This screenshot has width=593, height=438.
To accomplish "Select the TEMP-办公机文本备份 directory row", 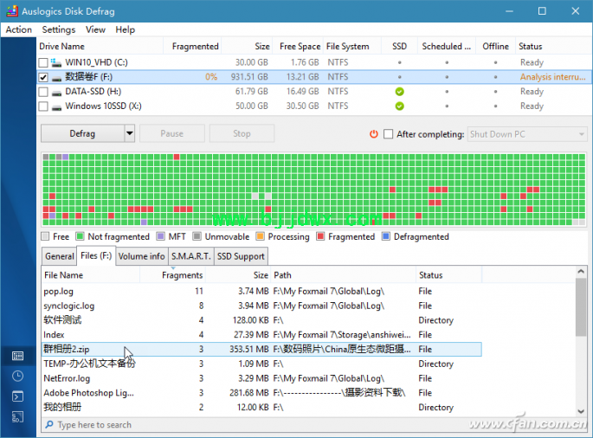I will [261, 364].
